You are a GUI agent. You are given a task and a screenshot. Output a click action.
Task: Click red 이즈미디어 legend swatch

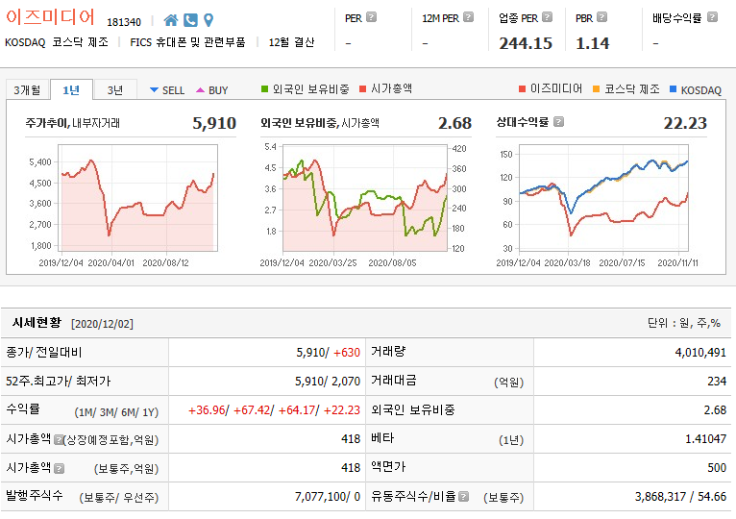522,88
